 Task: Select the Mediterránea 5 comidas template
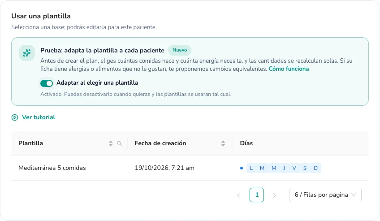click(x=52, y=168)
